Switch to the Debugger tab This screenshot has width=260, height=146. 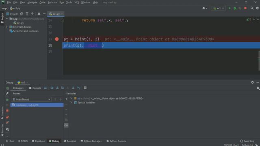tap(18, 88)
